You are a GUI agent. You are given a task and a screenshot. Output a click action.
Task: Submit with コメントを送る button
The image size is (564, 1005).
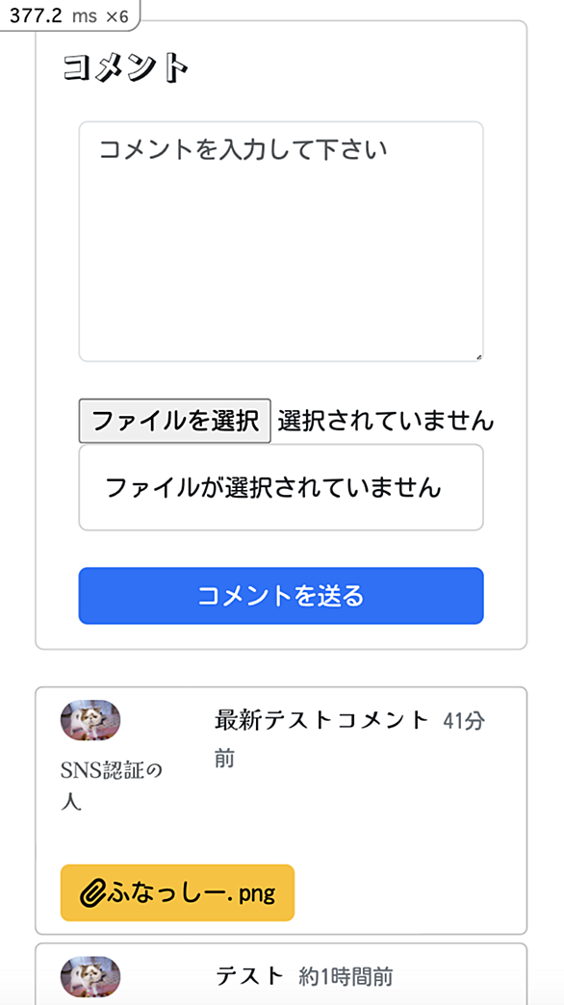[281, 596]
